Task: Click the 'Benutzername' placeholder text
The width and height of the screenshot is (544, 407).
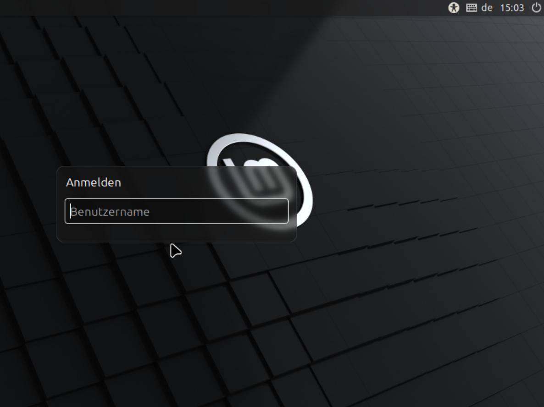Action: click(110, 212)
